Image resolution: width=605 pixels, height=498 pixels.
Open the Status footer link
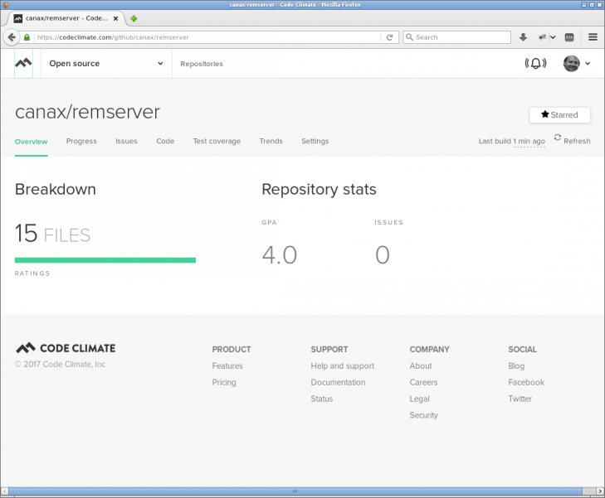[x=321, y=399]
